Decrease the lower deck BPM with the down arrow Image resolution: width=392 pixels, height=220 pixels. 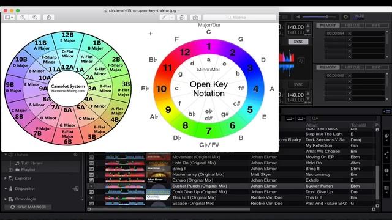[308, 98]
